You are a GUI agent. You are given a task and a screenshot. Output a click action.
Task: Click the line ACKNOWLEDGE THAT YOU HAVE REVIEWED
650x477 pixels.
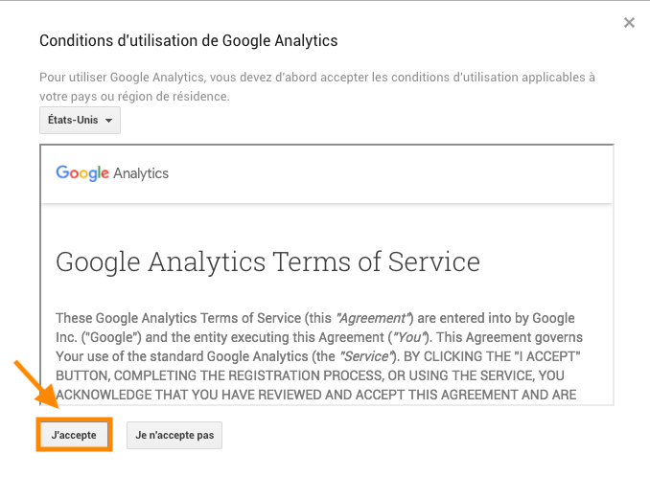point(315,395)
